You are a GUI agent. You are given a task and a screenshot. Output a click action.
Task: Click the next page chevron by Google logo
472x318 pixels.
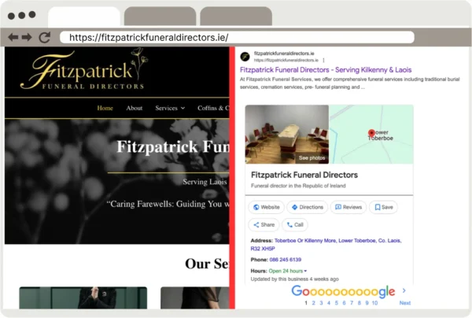pos(404,291)
